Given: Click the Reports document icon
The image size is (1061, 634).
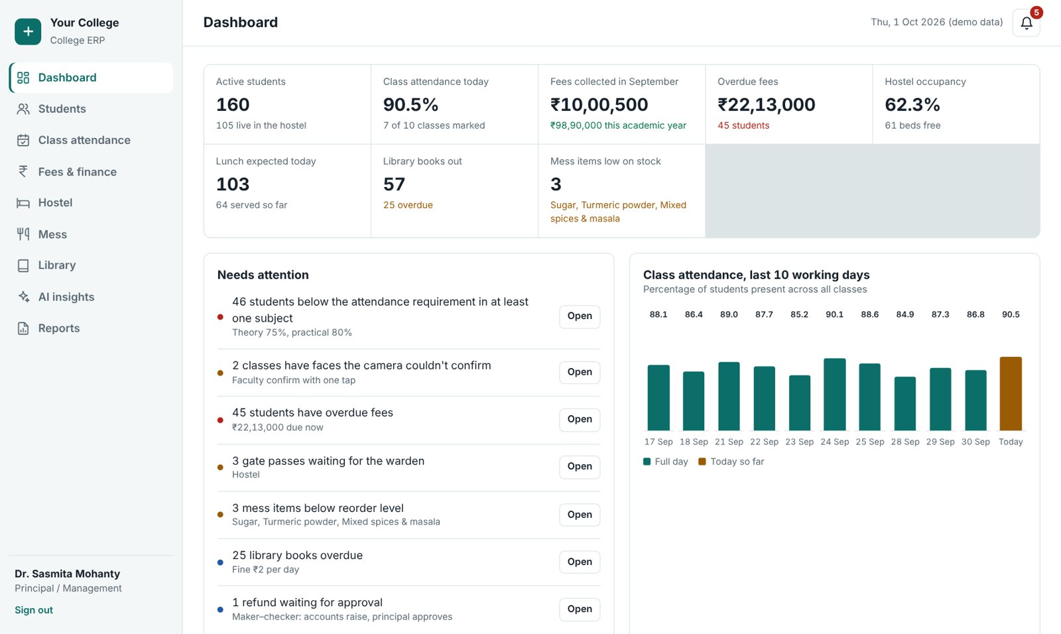Looking at the screenshot, I should pos(23,328).
